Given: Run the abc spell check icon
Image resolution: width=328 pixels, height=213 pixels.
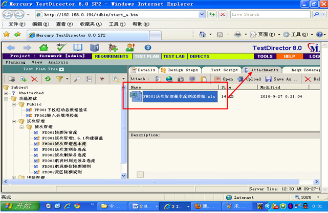Looking at the screenshot, I should pyautogui.click(x=61, y=47).
